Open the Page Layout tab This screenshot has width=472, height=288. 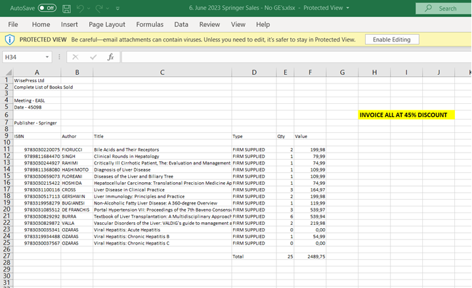click(107, 24)
